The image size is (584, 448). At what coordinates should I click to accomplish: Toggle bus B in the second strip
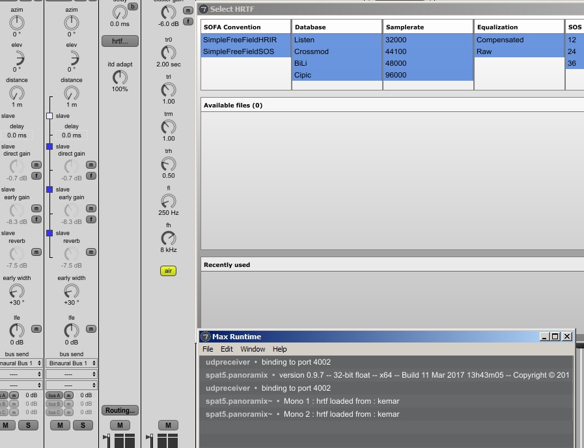55,404
